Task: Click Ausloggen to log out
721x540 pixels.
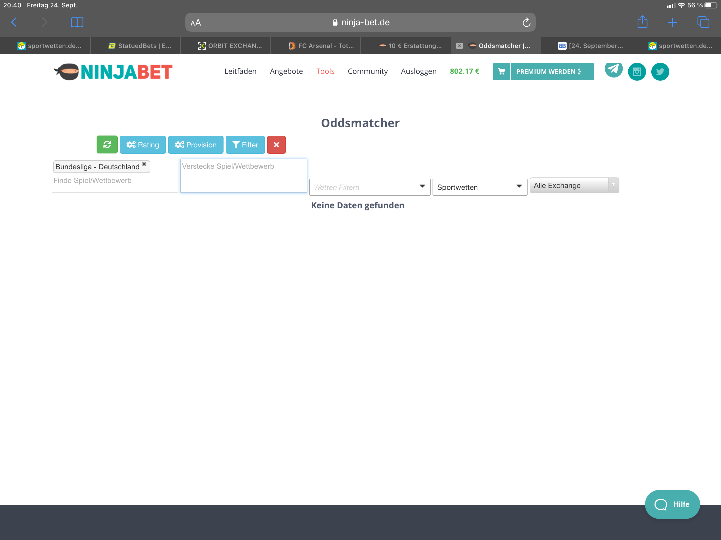Action: click(419, 71)
